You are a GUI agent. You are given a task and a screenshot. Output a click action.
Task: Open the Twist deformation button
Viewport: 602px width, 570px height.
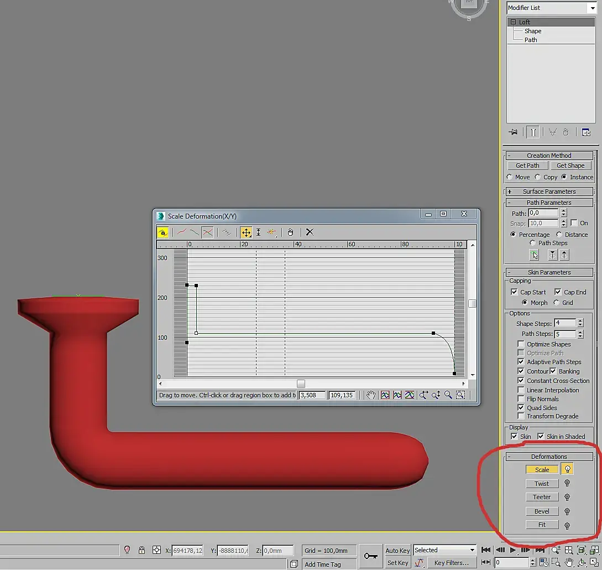542,484
